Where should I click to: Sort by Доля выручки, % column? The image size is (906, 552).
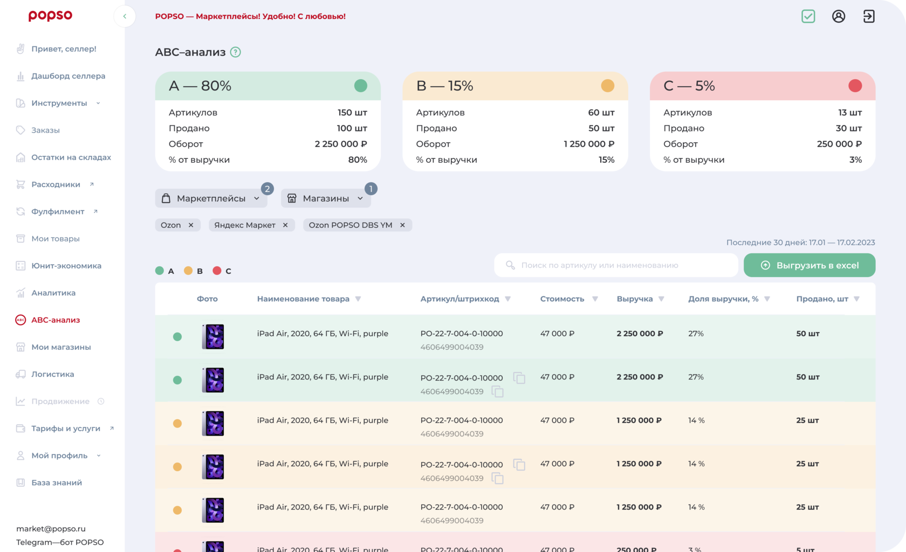[x=767, y=299]
